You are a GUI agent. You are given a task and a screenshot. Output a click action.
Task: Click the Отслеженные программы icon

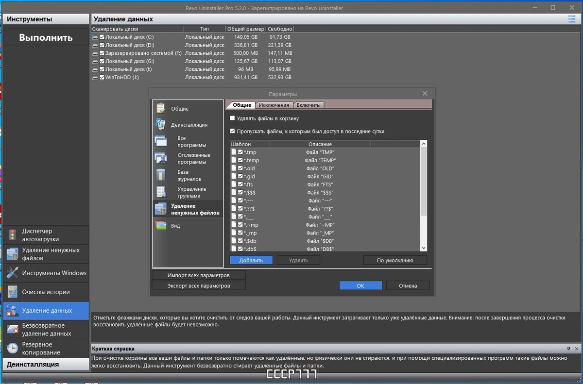coord(160,158)
